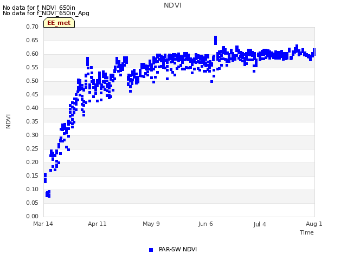The width and height of the screenshot is (347, 260).
Task: Click the 'No data for f_NDVI_650in_Apg' message
Action: (x=46, y=13)
